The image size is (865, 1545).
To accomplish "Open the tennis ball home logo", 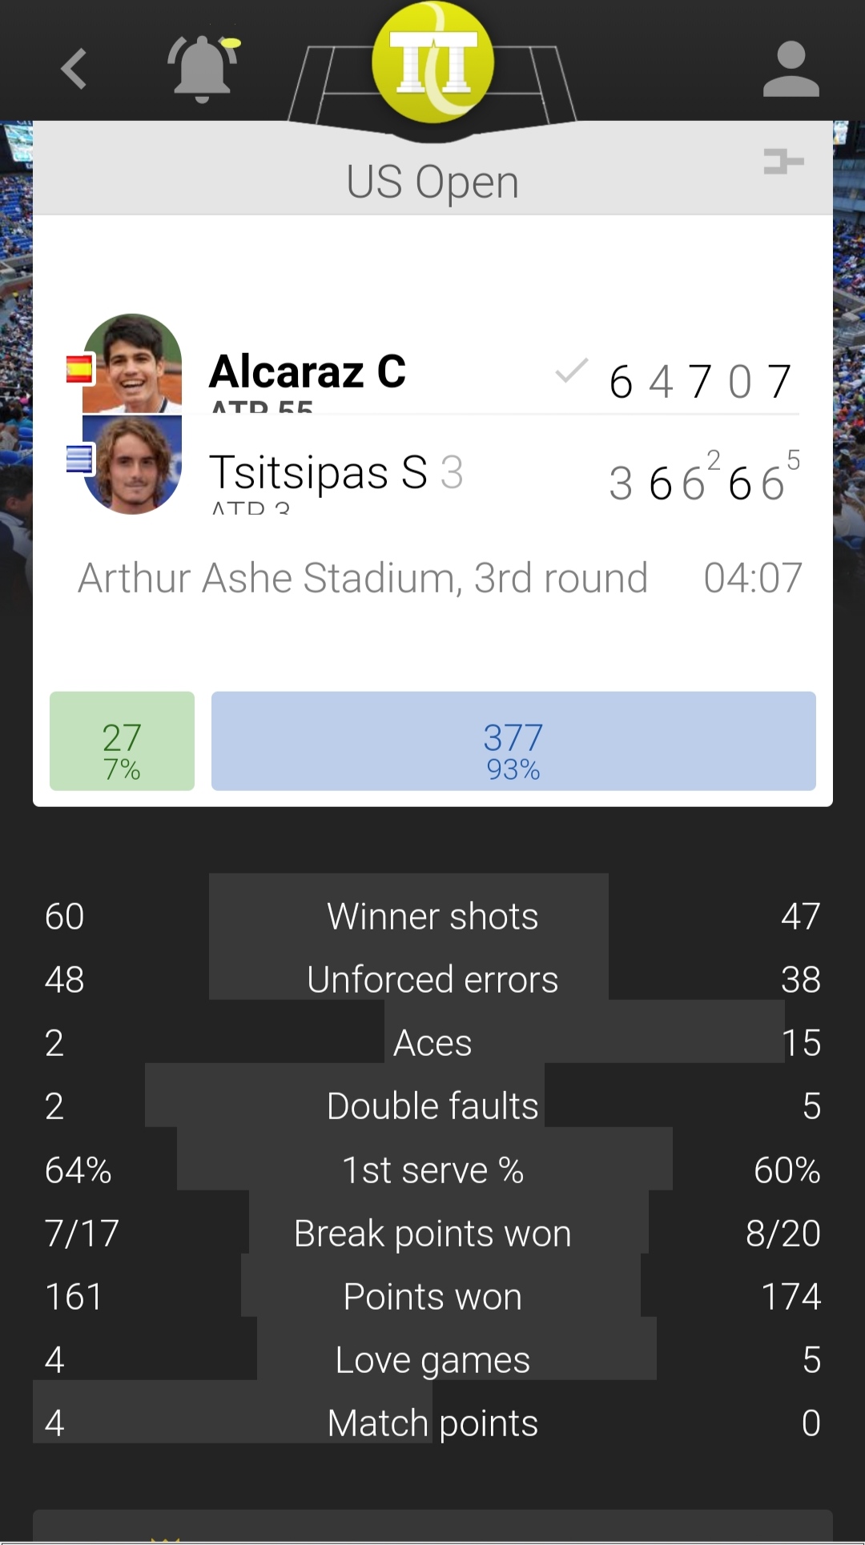I will pos(432,62).
